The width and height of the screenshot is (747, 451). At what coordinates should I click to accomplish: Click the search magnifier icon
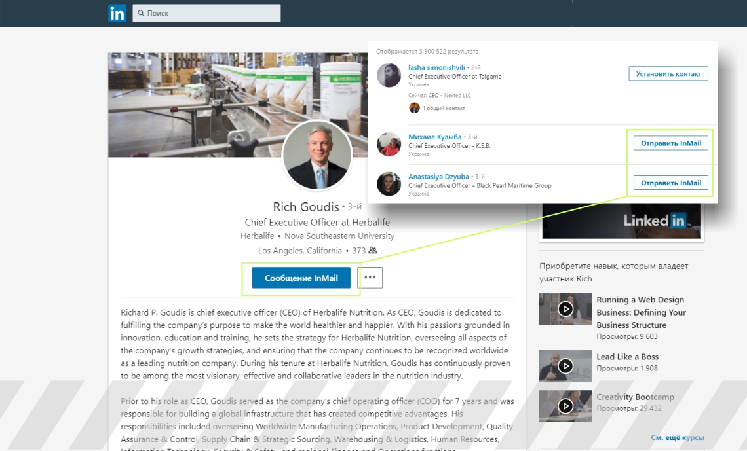coord(141,13)
